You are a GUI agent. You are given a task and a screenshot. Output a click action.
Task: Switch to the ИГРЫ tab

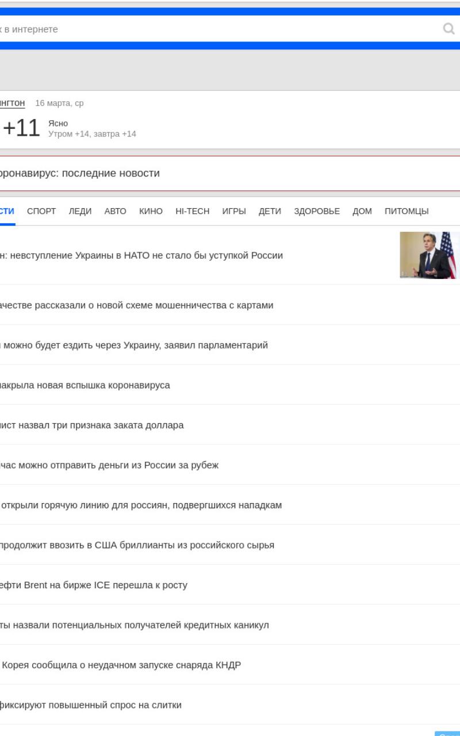pyautogui.click(x=234, y=211)
